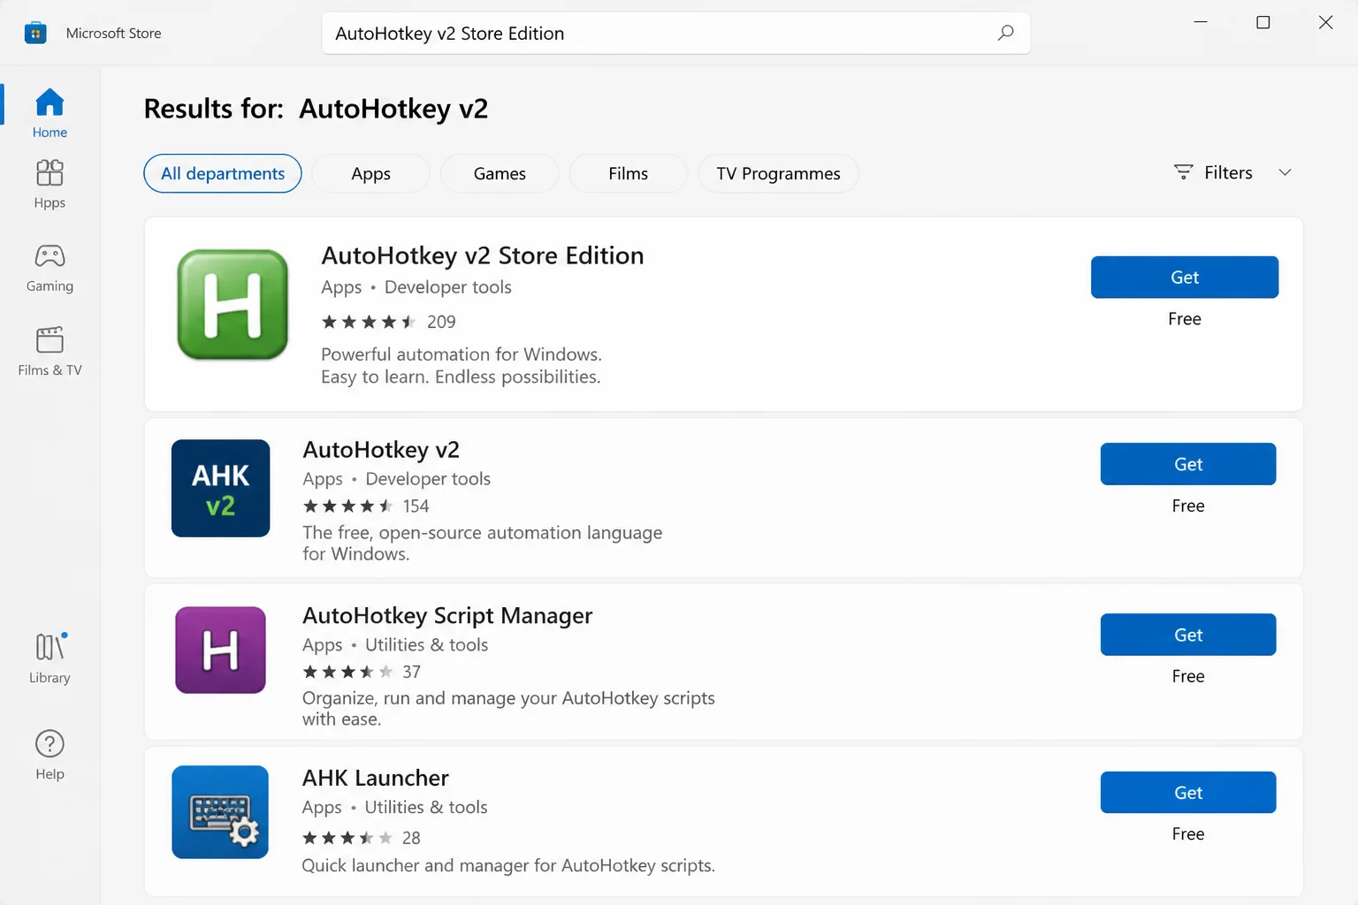The image size is (1358, 905).
Task: Click 'Organize, run and manage your AutoHotkey scripts' text
Action: pyautogui.click(x=508, y=698)
